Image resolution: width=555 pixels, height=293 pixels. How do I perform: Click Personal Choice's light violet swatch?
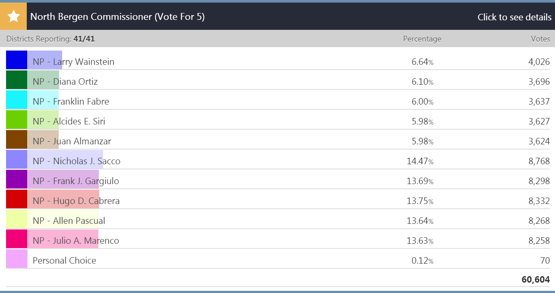[17, 259]
